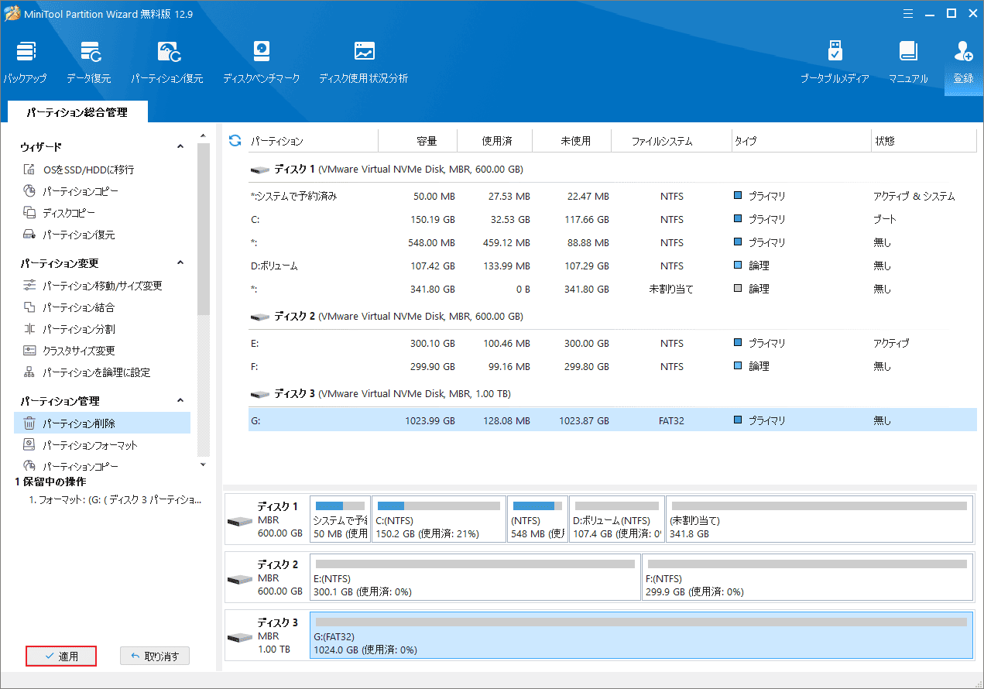This screenshot has height=689, width=984.
Task: Select ディスク 3 header row in list
Action: [x=612, y=393]
